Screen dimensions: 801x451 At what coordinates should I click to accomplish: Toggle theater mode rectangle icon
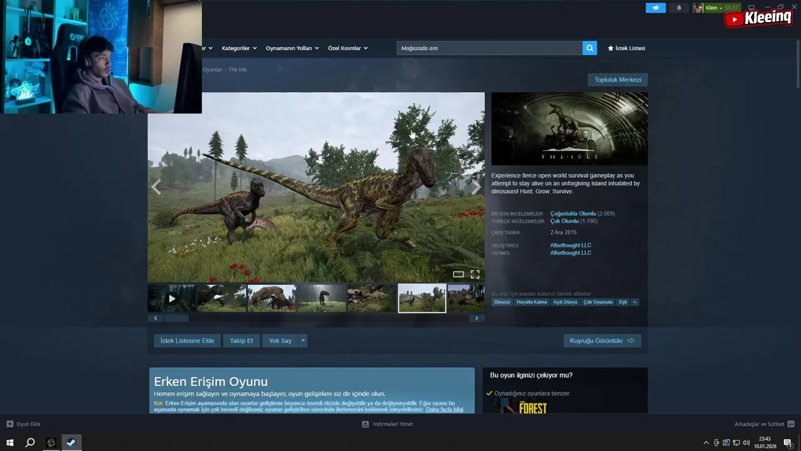[458, 274]
